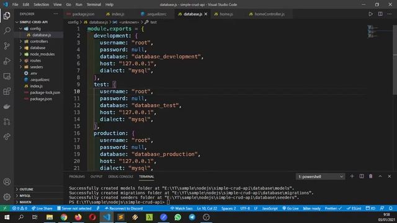This screenshot has width=397, height=223.
Task: Open the Search view in activity bar
Action: 7,30
